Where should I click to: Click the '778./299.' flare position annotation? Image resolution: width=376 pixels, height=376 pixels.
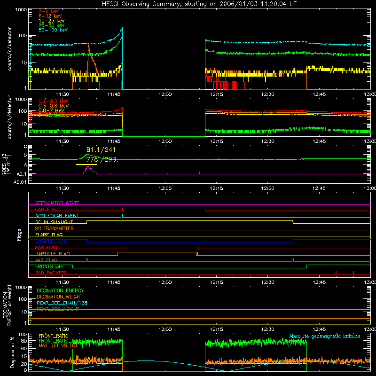click(x=102, y=159)
